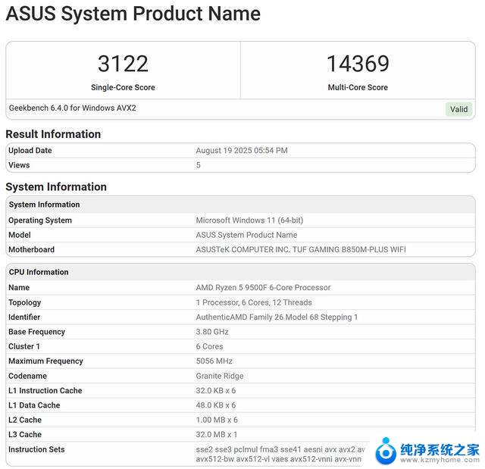
Task: Click the Base Frequency label
Action: [x=37, y=332]
